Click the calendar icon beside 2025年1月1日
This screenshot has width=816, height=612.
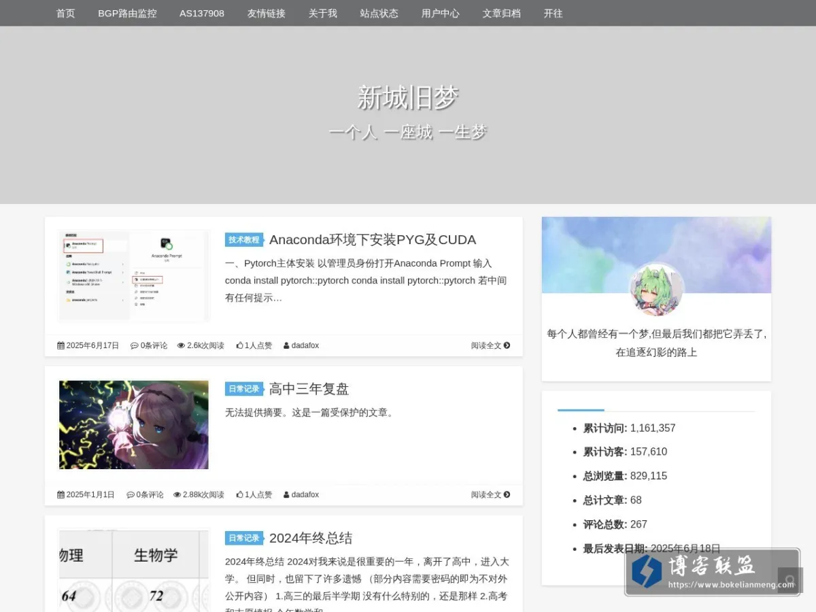pyautogui.click(x=61, y=494)
